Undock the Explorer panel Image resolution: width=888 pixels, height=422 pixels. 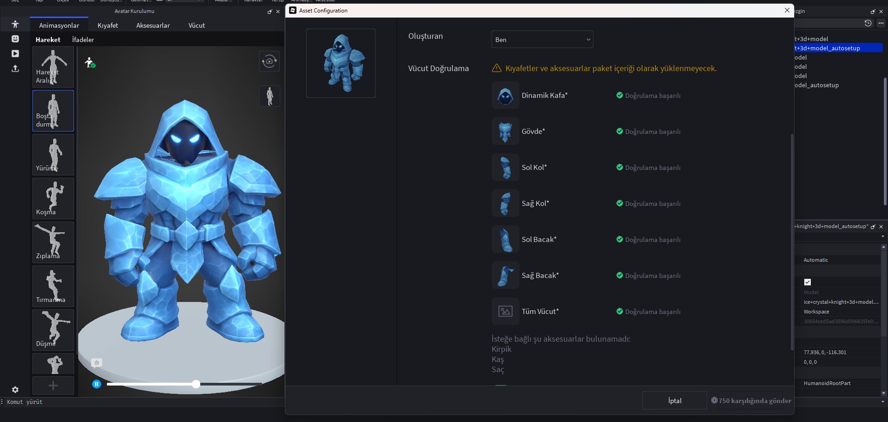[x=873, y=12]
